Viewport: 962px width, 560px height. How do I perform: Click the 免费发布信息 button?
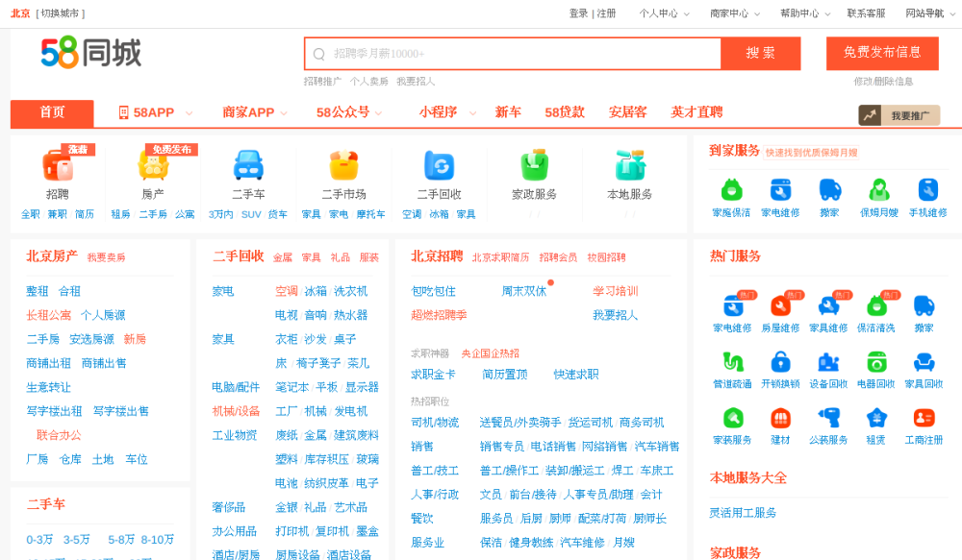pyautogui.click(x=882, y=53)
